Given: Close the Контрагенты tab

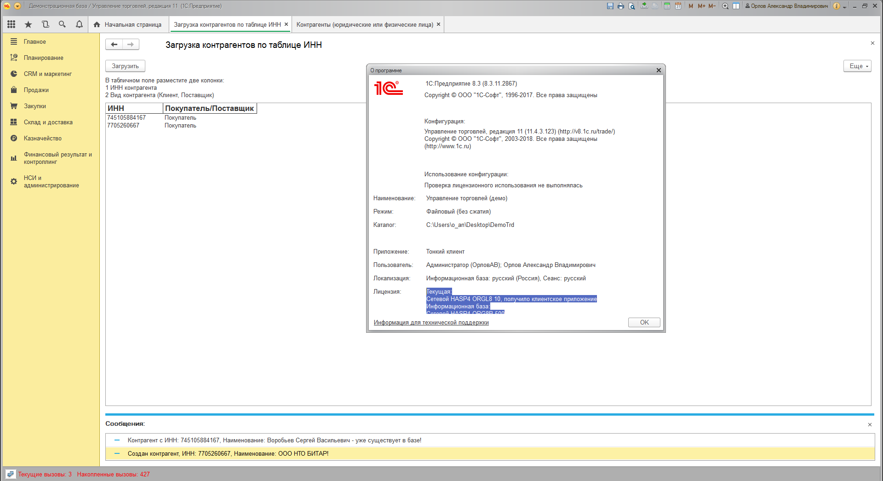Looking at the screenshot, I should pos(438,24).
